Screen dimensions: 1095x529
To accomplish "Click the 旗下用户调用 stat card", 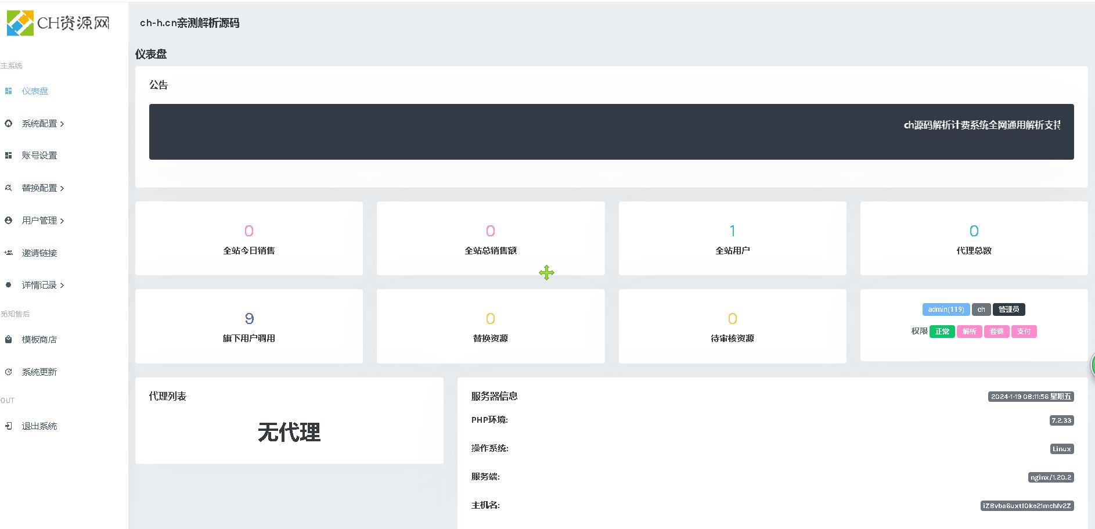I will tap(249, 326).
